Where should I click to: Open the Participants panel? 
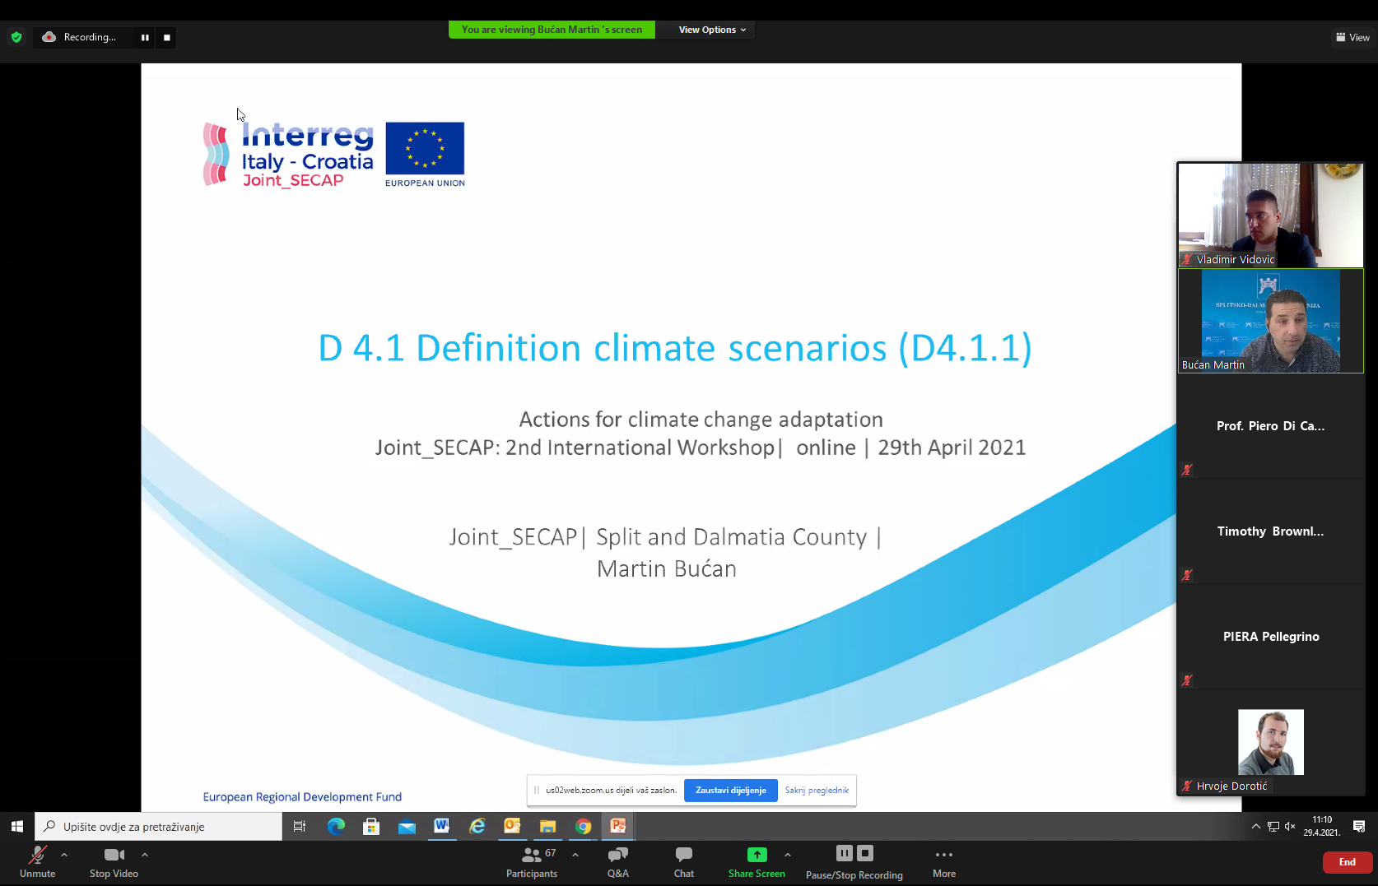532,860
